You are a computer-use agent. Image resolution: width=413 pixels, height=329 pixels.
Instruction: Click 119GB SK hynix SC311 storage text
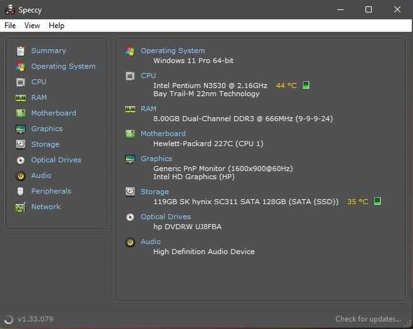coord(246,202)
